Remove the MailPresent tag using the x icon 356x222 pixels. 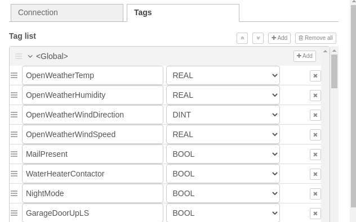point(315,155)
